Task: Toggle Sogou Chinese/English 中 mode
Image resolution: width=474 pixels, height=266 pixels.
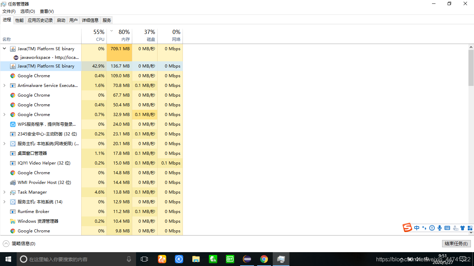Action: 417,228
